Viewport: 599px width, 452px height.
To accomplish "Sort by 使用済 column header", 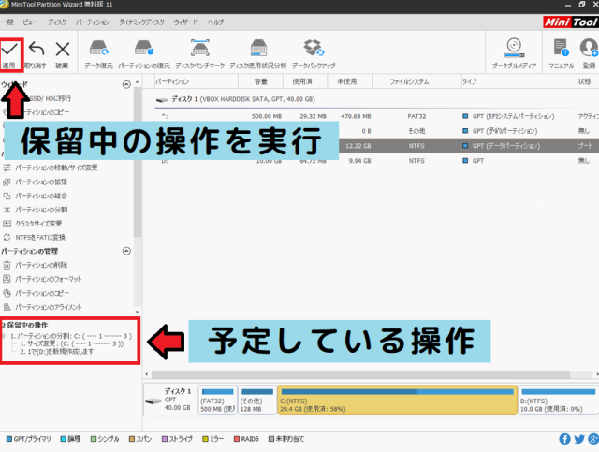I will 305,81.
